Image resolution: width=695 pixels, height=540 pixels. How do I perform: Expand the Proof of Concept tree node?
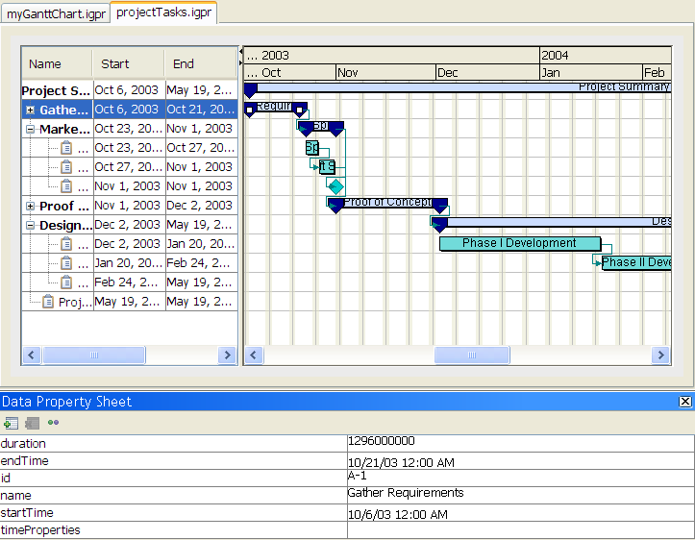click(31, 206)
